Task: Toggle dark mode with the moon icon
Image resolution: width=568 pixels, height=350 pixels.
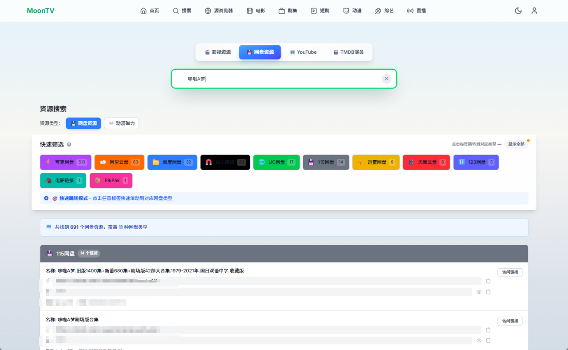Action: (518, 11)
